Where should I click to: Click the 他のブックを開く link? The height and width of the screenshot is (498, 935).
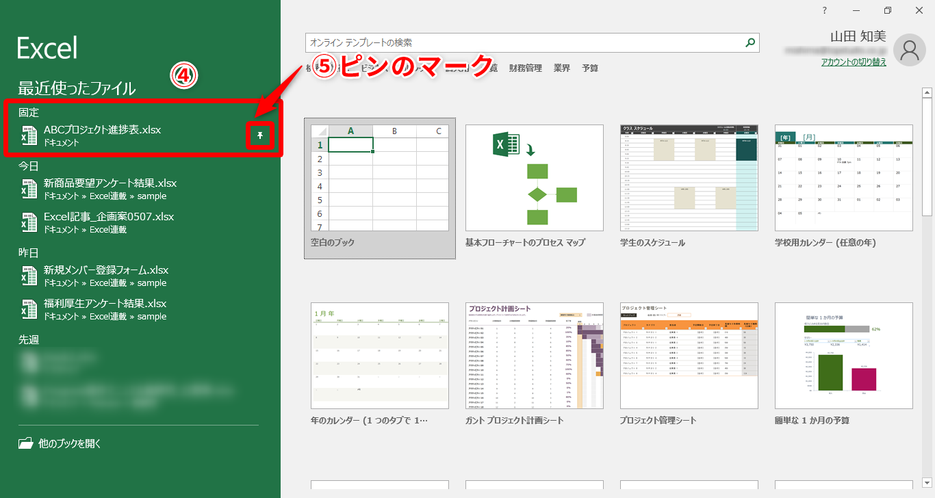[70, 443]
